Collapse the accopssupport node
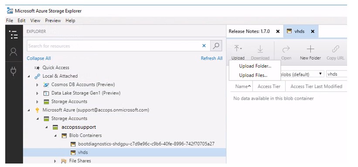 click(x=46, y=127)
